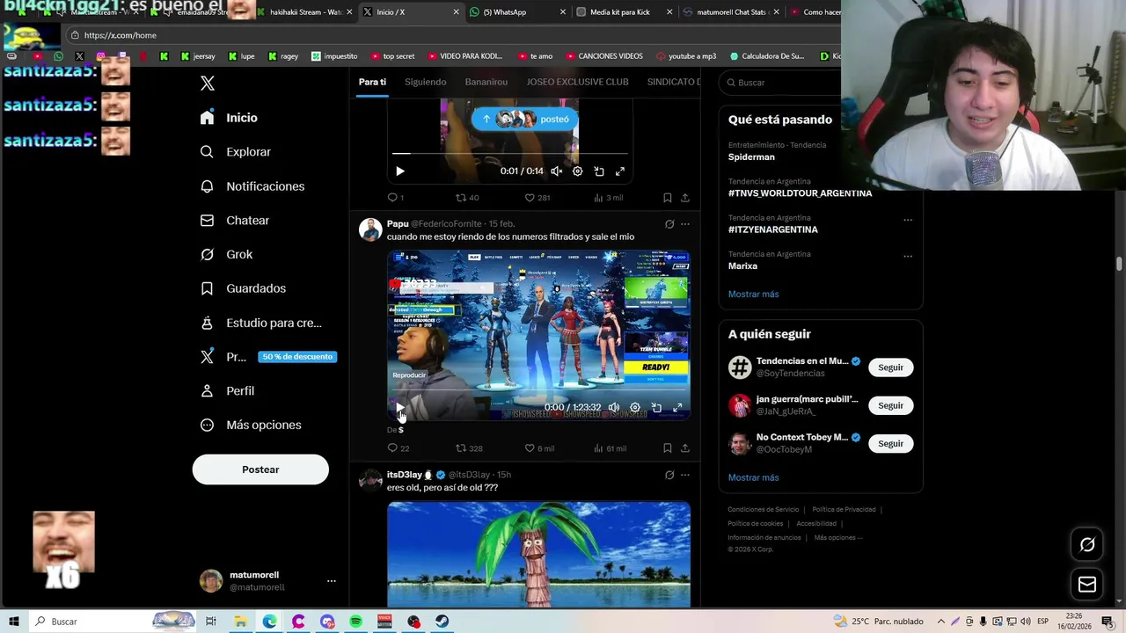Switch to JOSEO EXCLUSIVE CLUB tab
Screen dimensions: 1126x633
(577, 82)
